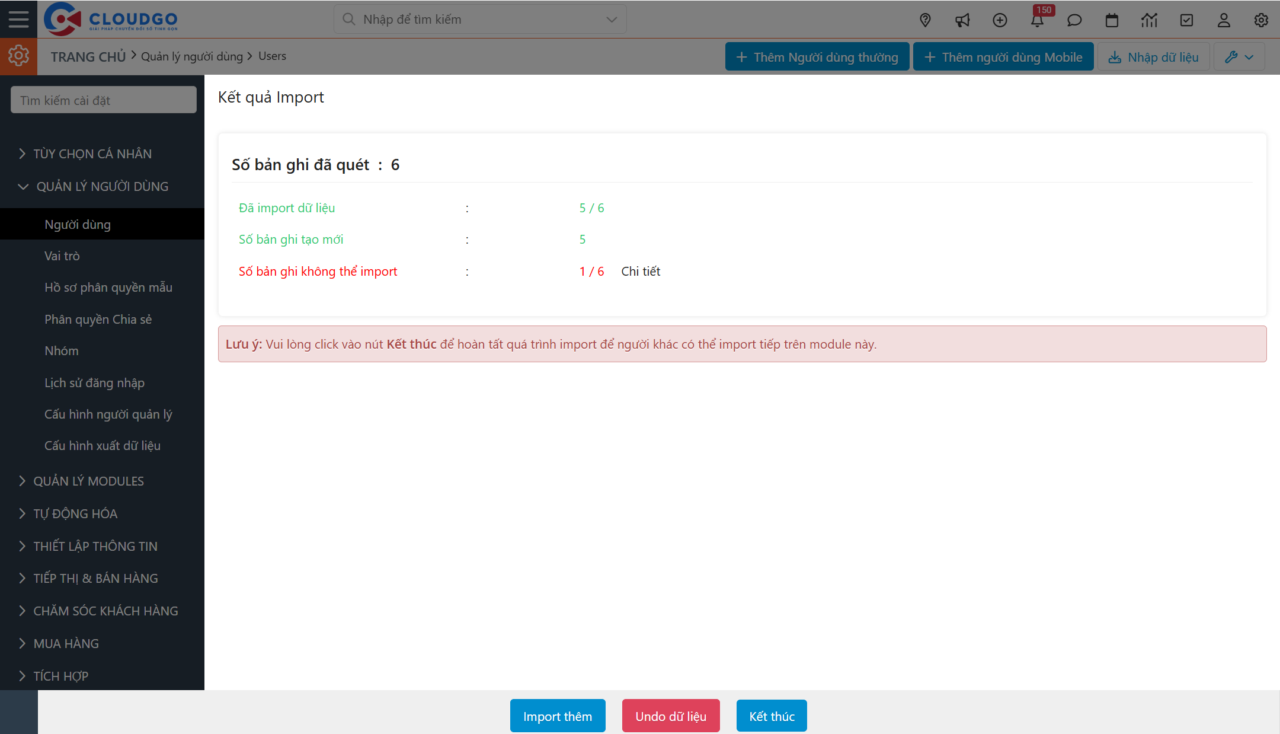
Task: Open the hamburger menu at top left
Action: [x=18, y=18]
